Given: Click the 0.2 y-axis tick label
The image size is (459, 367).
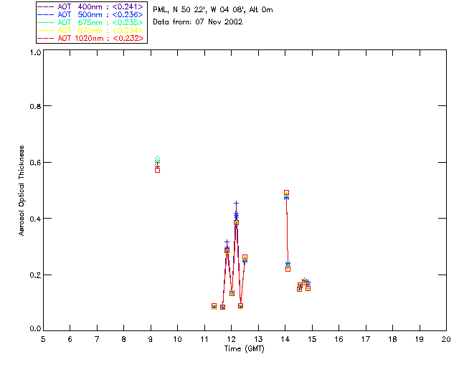Looking at the screenshot, I should click(x=35, y=275).
